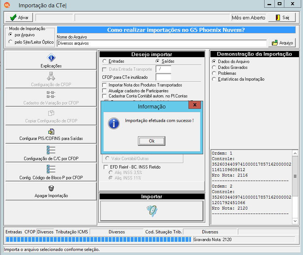303x255 pixels.
Task: Click the blue import progress bar
Action: click(98, 239)
